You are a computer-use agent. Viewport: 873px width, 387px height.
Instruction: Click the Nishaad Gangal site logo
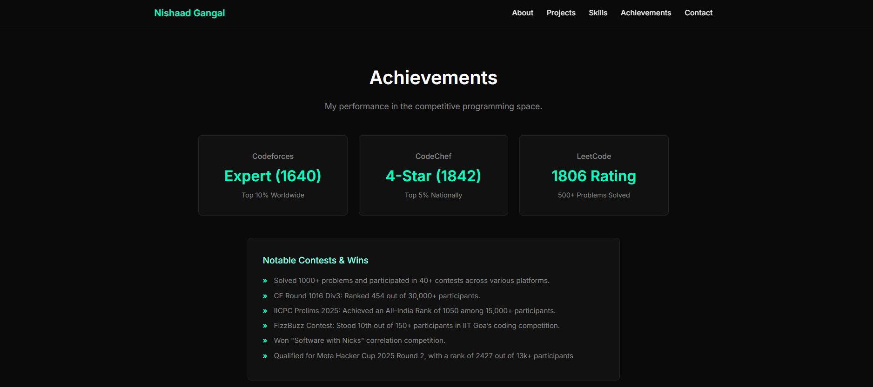click(x=189, y=13)
